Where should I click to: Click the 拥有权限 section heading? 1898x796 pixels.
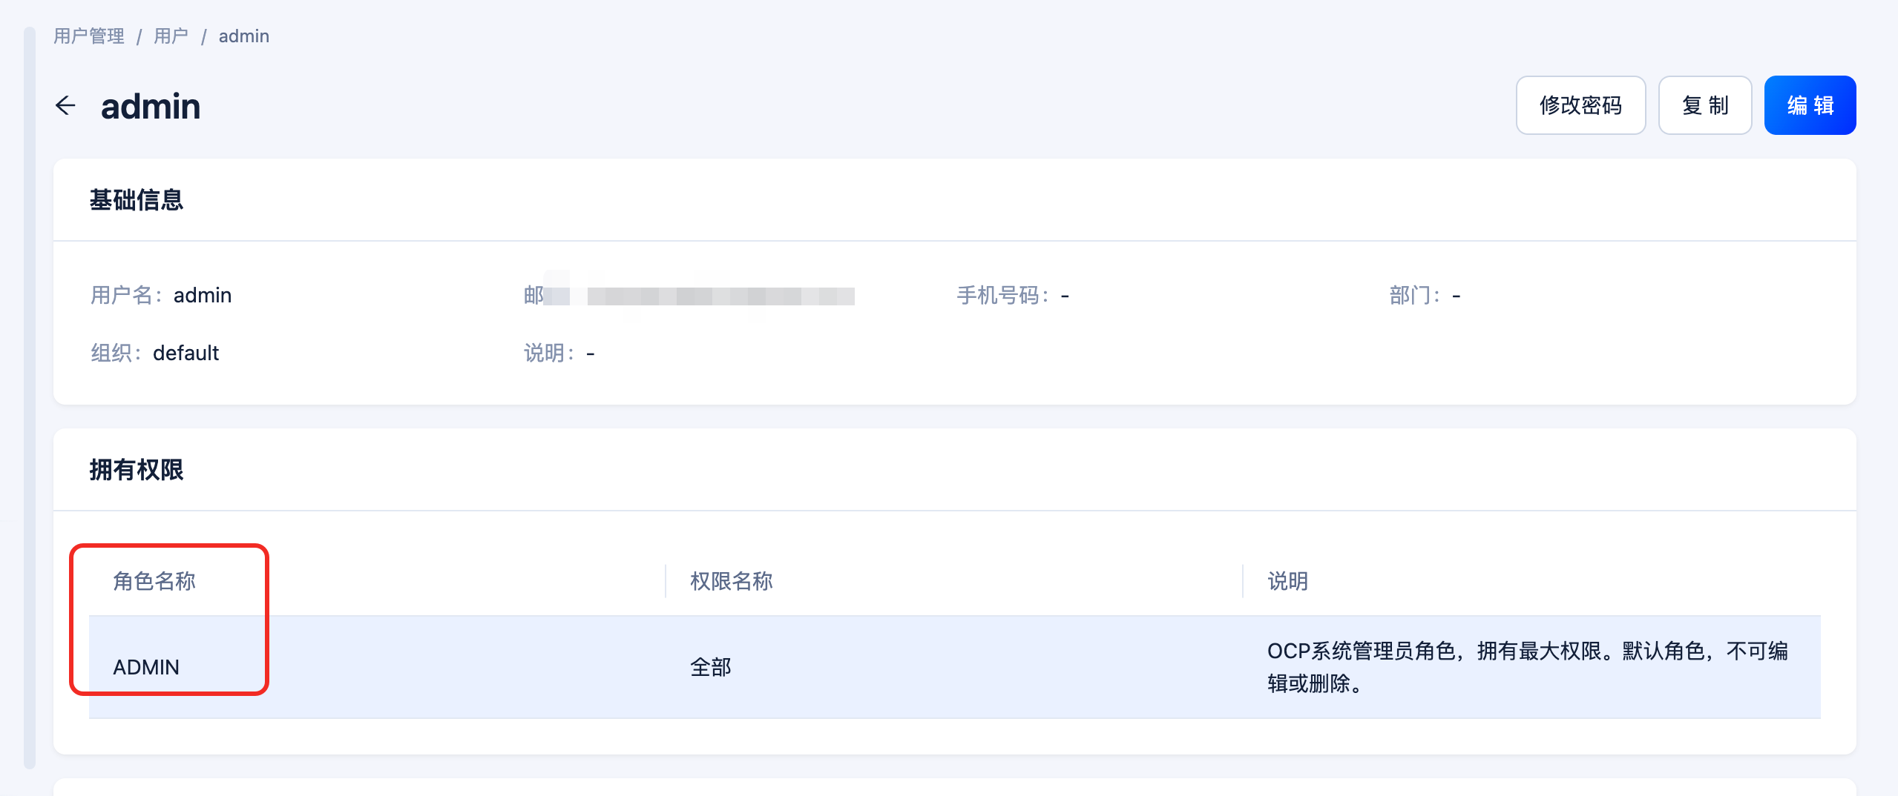[137, 470]
